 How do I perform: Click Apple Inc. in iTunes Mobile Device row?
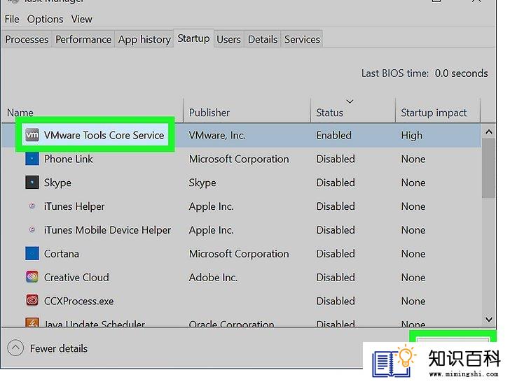(x=211, y=230)
